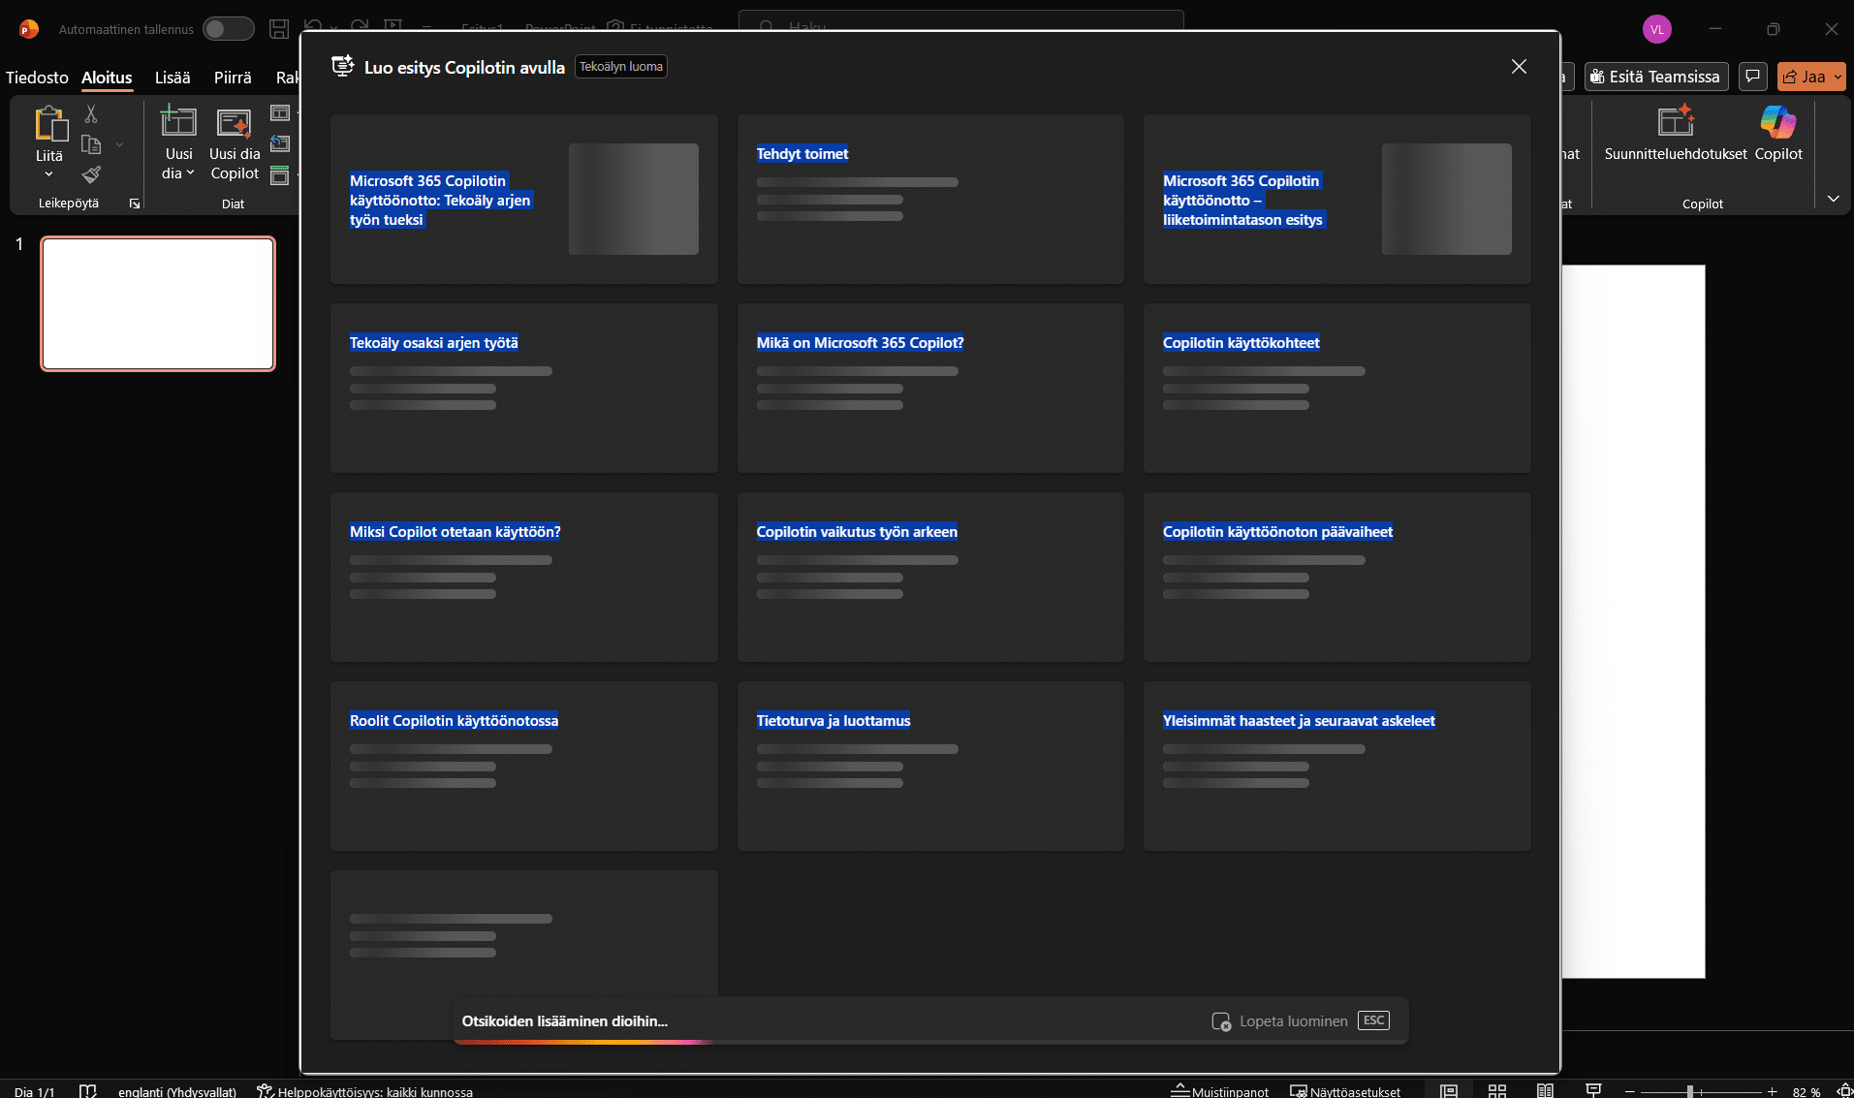Toggle Muistiinpanot notes pane
Image resolution: width=1854 pixels, height=1098 pixels.
coord(1220,1091)
